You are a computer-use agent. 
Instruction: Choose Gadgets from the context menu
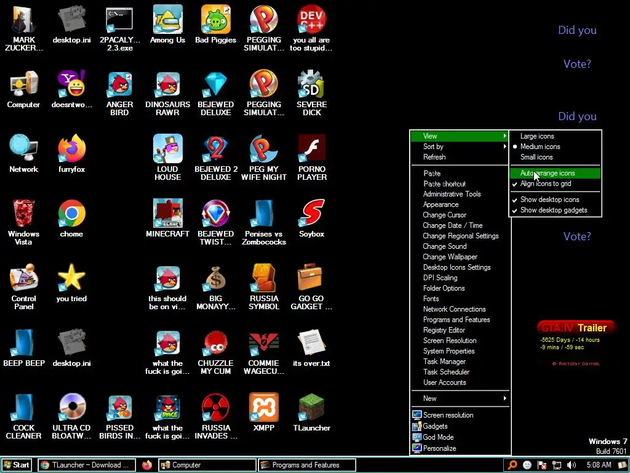coord(460,426)
